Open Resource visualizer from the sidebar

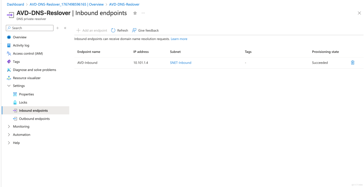9,78
